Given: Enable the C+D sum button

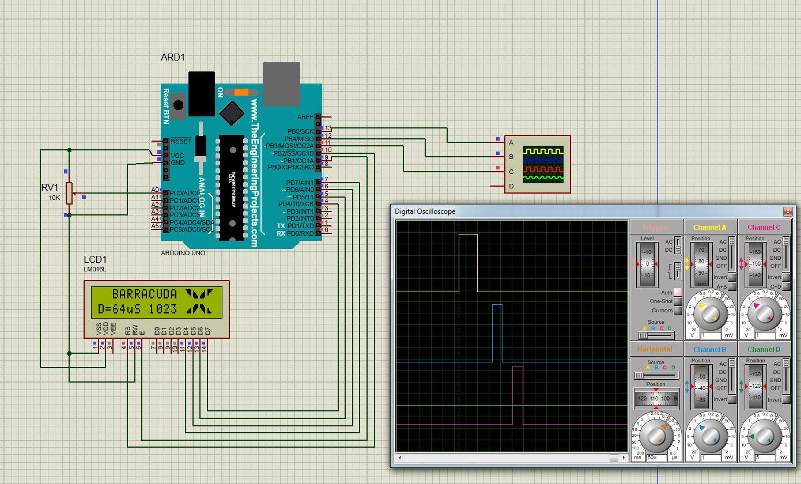Looking at the screenshot, I should (x=785, y=286).
